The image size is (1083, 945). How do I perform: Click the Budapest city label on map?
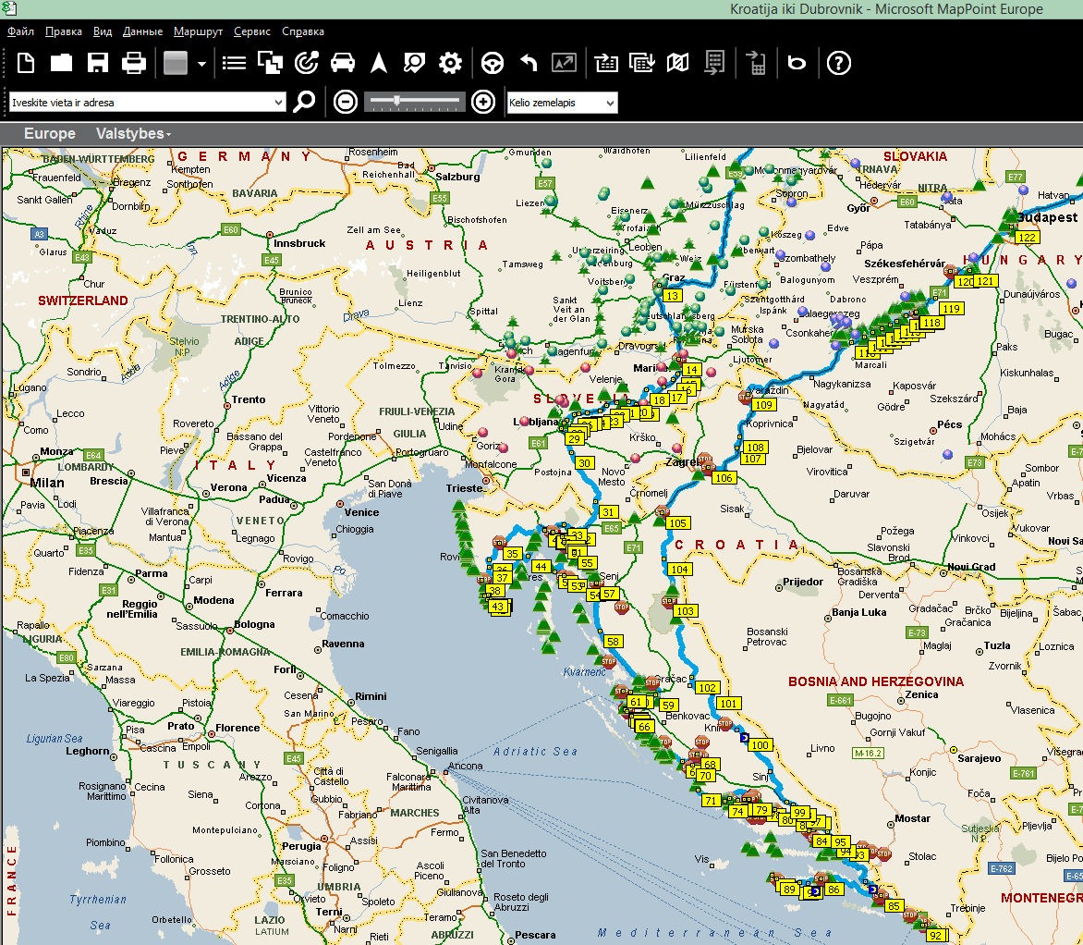[1048, 217]
